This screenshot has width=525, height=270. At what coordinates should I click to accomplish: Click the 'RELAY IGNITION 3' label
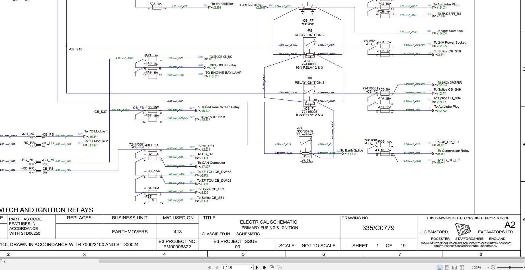pyautogui.click(x=309, y=83)
